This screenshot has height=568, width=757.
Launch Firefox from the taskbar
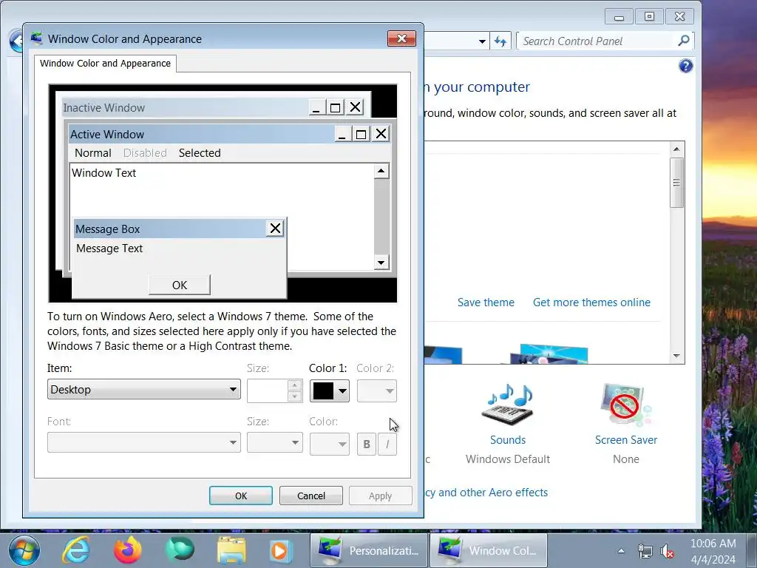(127, 550)
